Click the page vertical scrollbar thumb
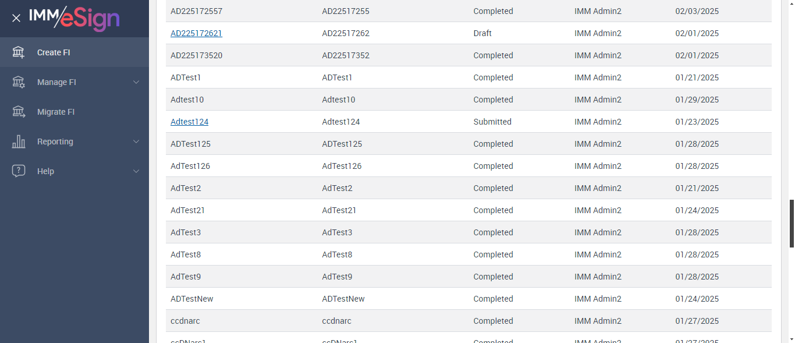This screenshot has height=343, width=795. [792, 223]
